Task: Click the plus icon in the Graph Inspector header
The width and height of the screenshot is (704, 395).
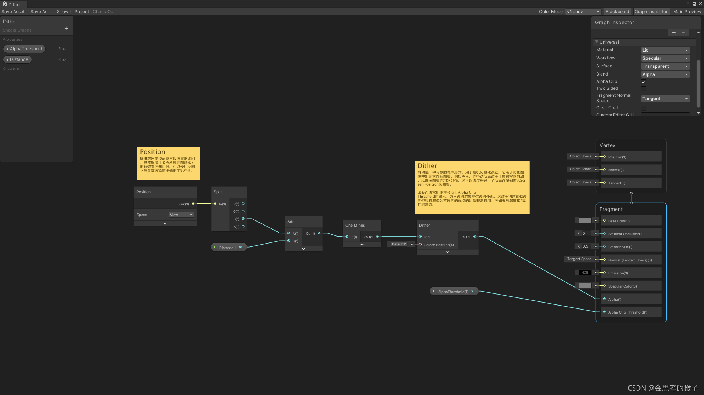Action: pyautogui.click(x=674, y=32)
